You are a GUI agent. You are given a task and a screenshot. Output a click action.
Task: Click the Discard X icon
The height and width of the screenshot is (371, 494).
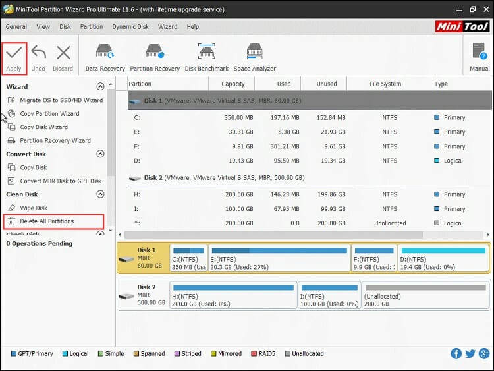click(x=63, y=53)
